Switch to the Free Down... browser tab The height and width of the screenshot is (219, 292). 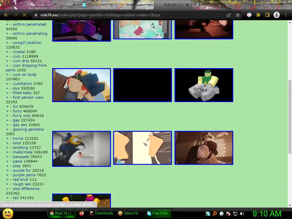97,5
